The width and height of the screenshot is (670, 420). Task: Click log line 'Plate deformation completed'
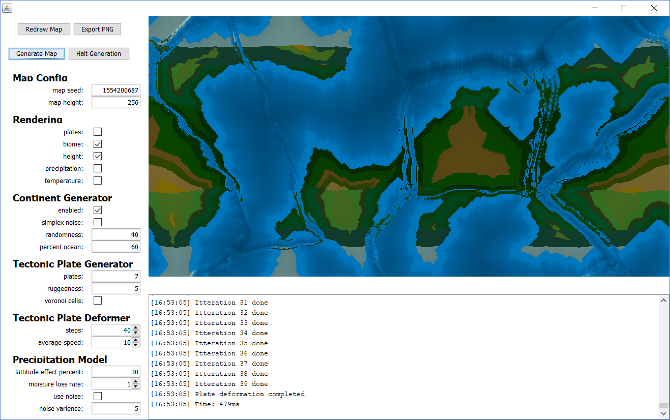[228, 394]
